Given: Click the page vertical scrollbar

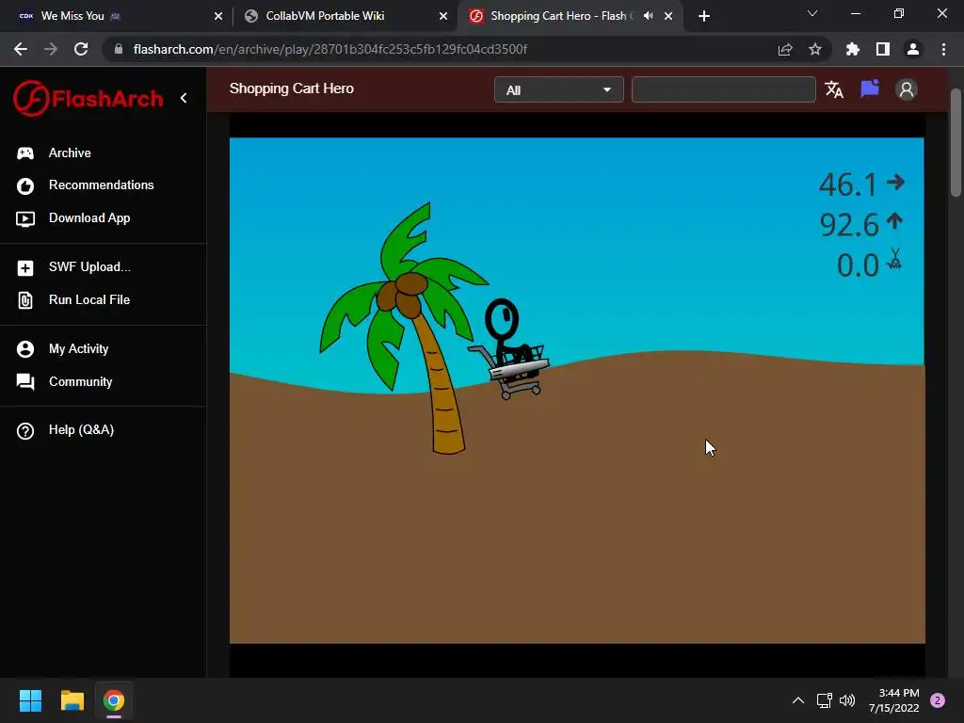Looking at the screenshot, I should 956,143.
